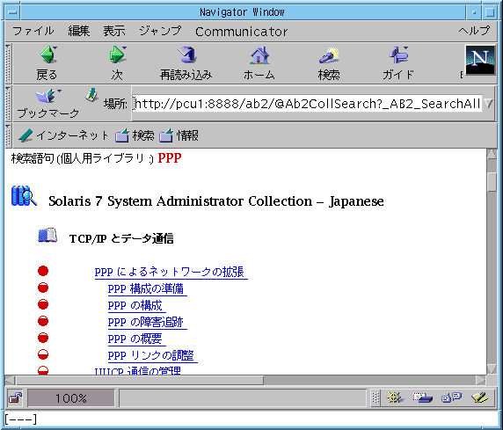Open the ヘルプ menu
This screenshot has width=503, height=430.
click(474, 31)
